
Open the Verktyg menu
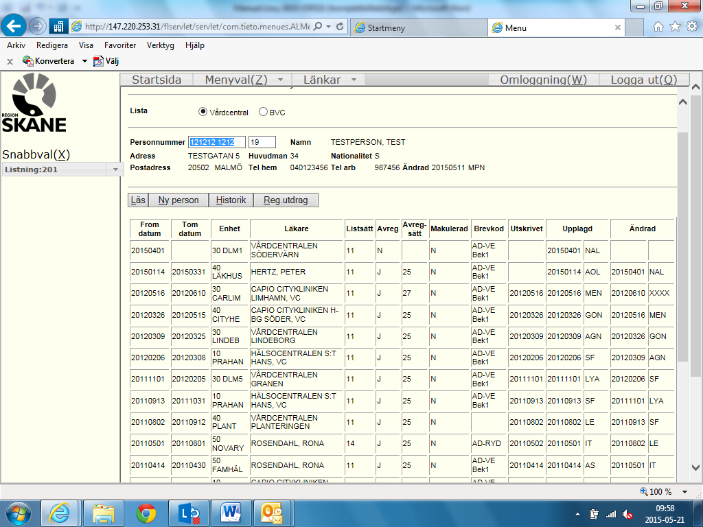pyautogui.click(x=161, y=45)
